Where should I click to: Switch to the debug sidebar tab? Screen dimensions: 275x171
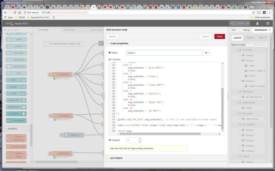click(x=246, y=30)
